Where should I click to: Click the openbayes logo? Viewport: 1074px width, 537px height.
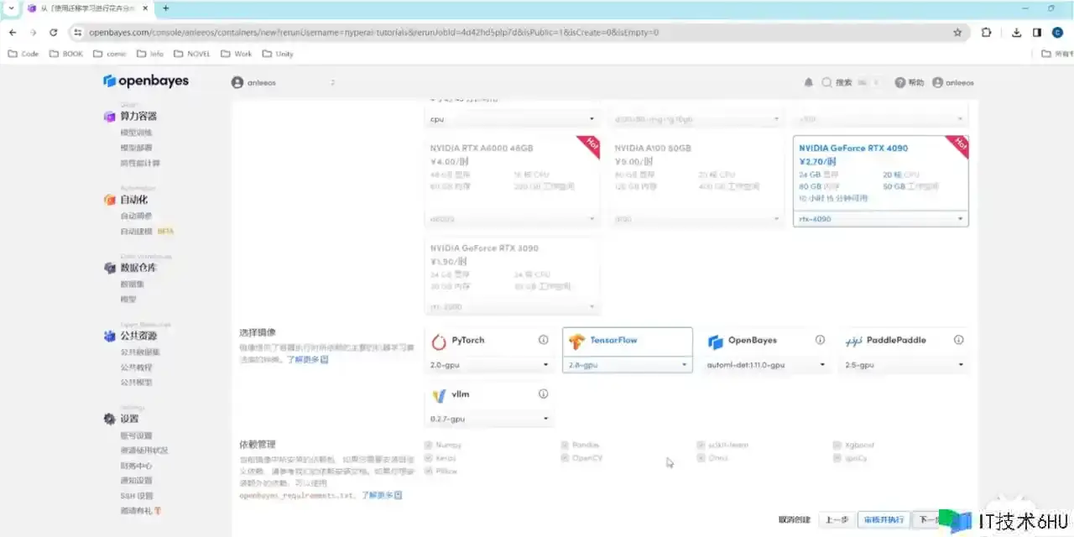click(146, 81)
